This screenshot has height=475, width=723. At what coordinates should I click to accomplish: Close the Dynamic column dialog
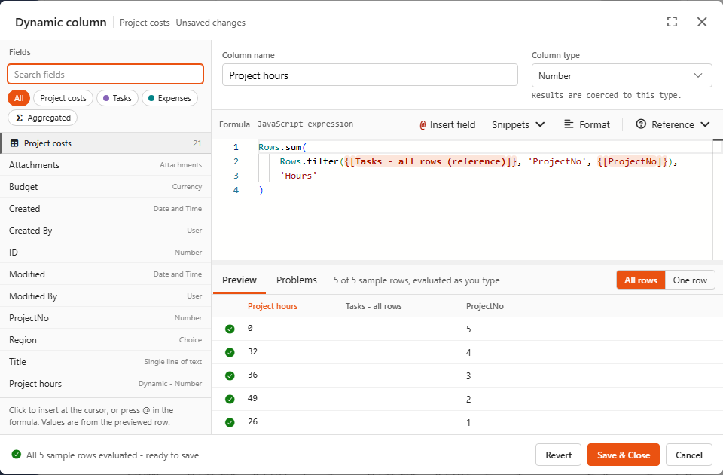pyautogui.click(x=702, y=22)
